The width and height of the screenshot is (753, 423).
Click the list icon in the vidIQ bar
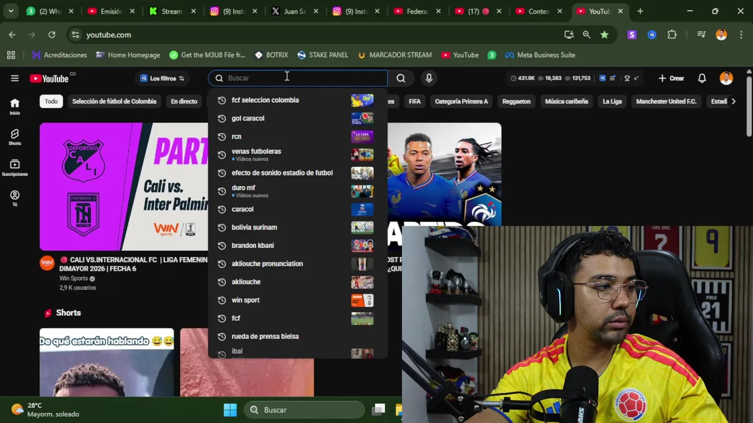point(613,78)
